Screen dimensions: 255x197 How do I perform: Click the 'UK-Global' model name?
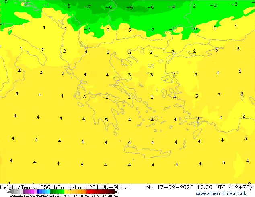coord(115,187)
